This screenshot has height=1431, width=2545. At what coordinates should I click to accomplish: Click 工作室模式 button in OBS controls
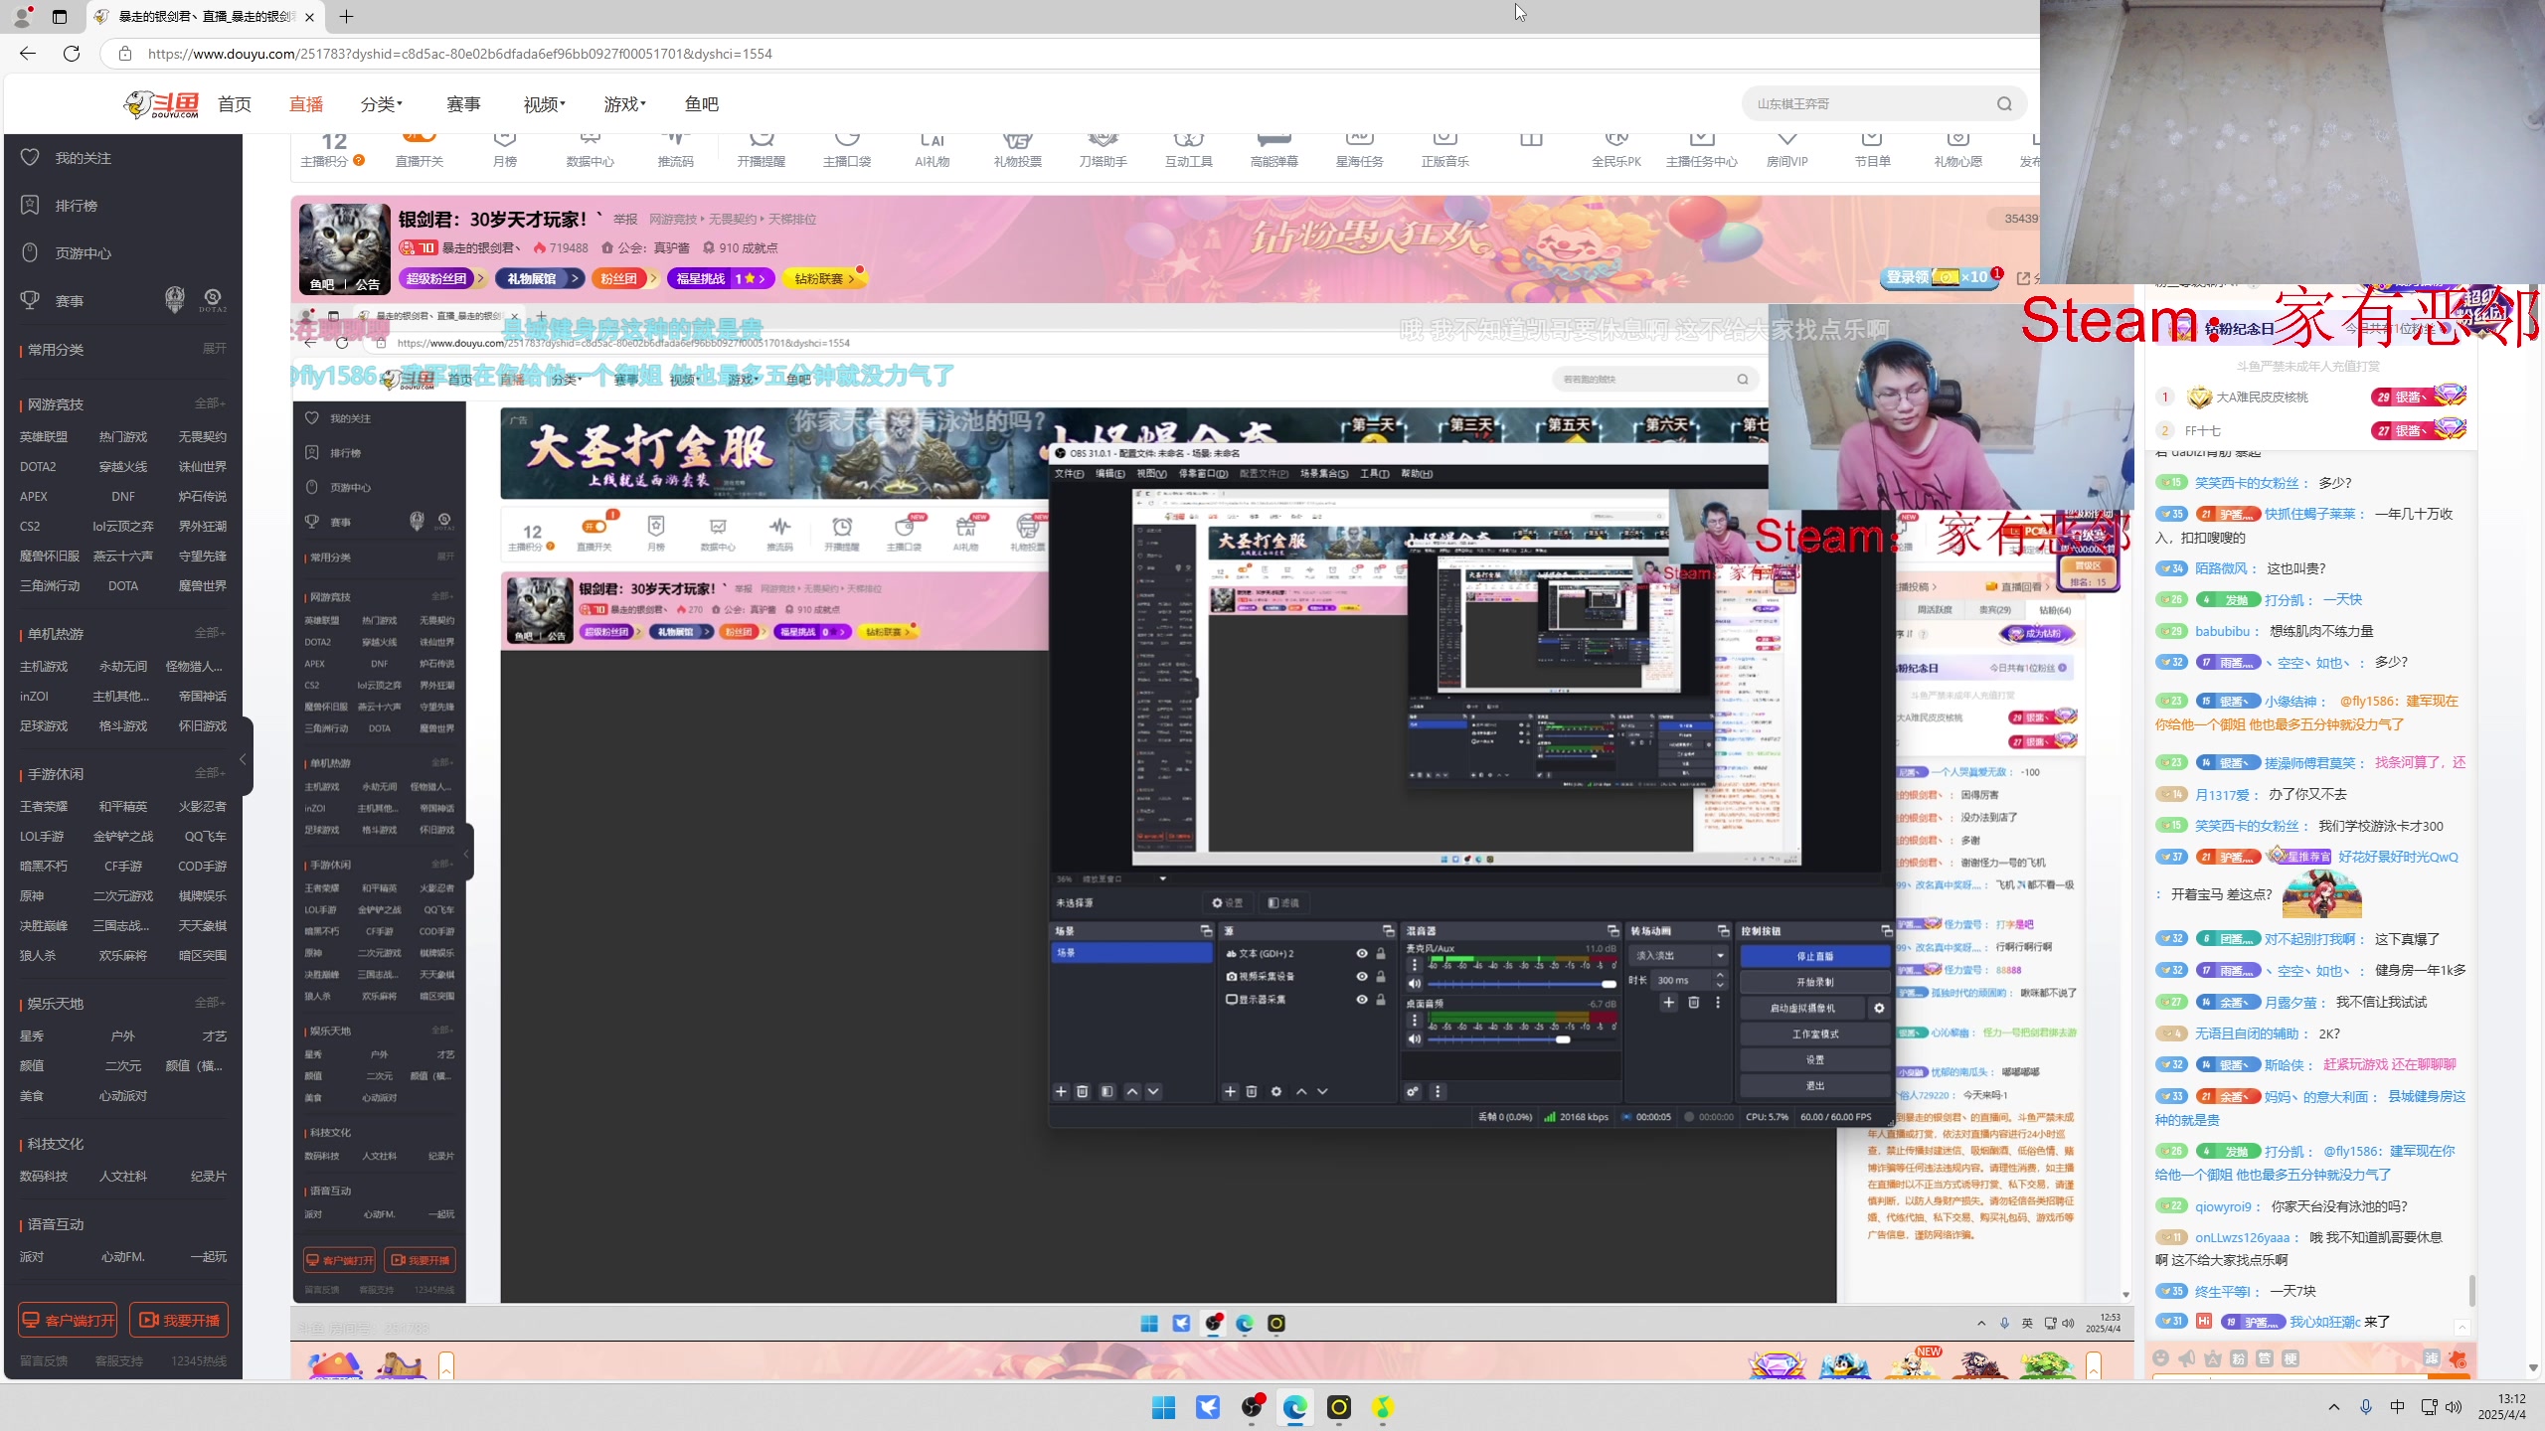point(1814,1033)
